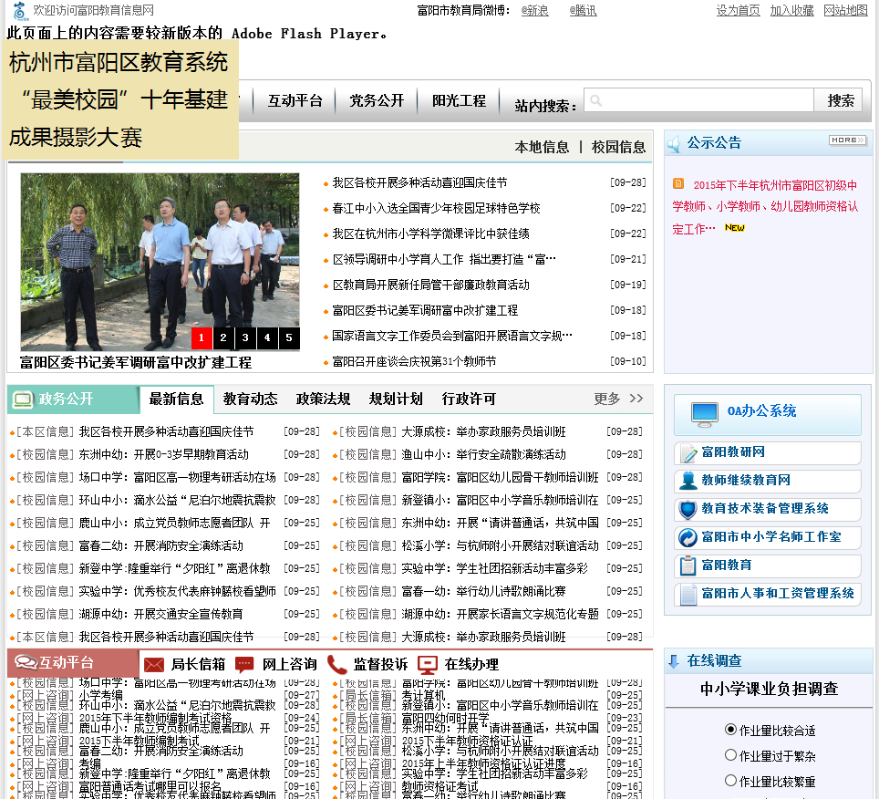Open headline 春江中小入选全国青少年校园足球特色学校
879x799 pixels.
436,209
